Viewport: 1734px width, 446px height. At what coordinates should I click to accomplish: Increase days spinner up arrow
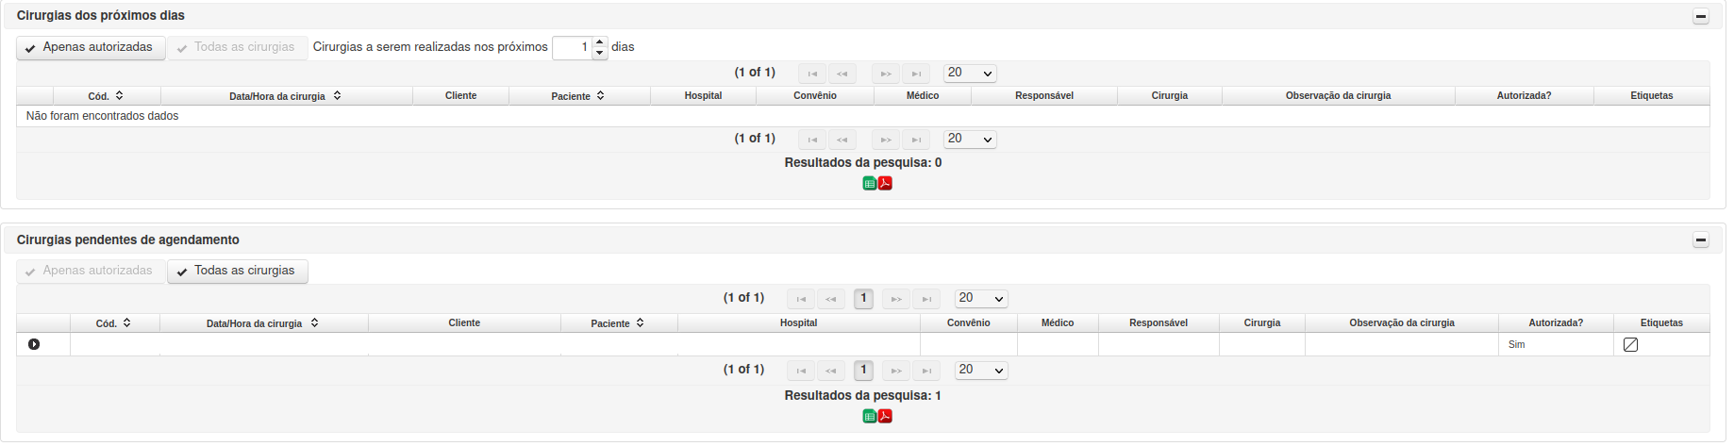(x=600, y=42)
